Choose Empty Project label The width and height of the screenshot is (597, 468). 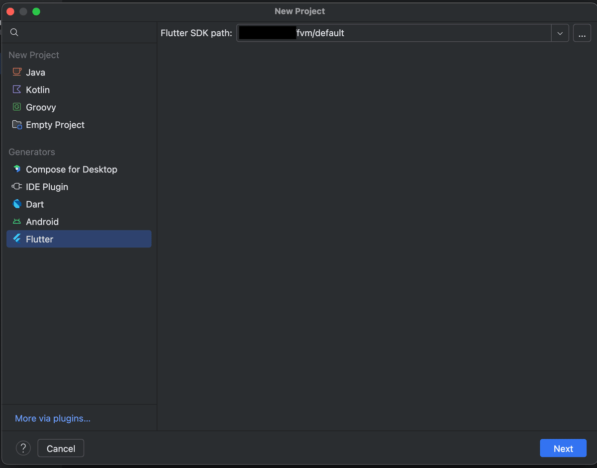pos(55,125)
